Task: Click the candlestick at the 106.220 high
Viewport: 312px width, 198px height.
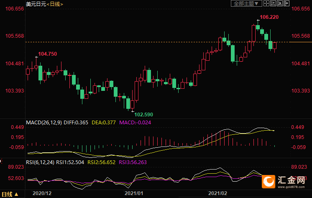Action: tap(258, 27)
